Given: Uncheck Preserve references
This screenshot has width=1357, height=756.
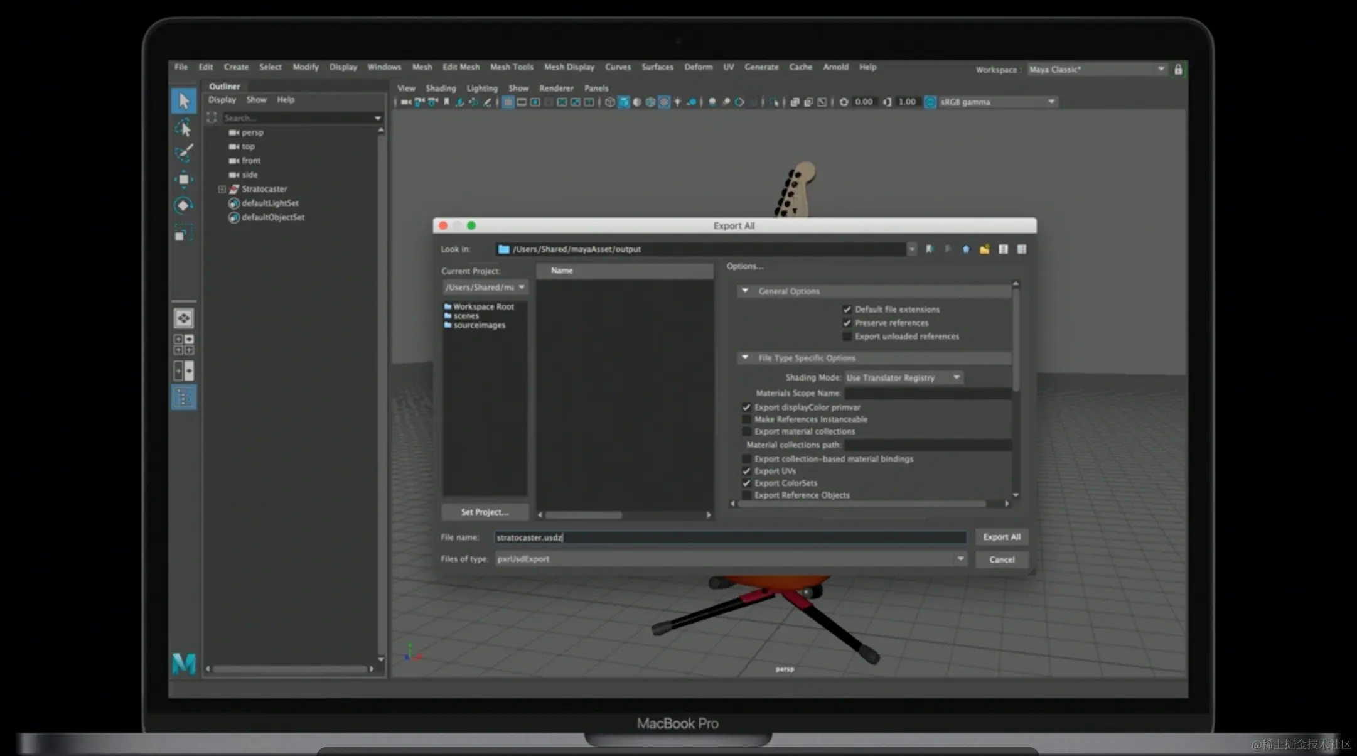Looking at the screenshot, I should coord(847,323).
